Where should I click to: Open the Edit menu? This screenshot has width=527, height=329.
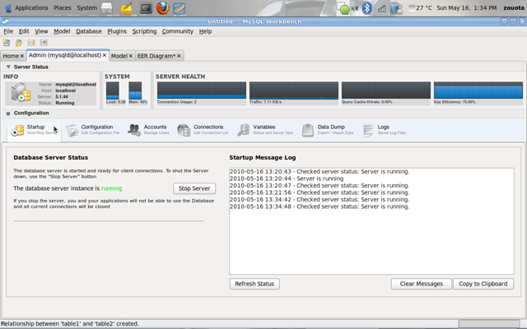tap(24, 31)
